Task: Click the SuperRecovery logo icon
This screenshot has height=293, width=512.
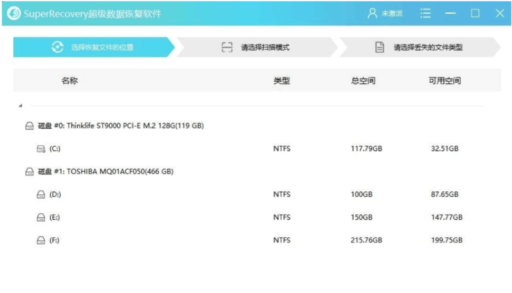Action: 14,14
